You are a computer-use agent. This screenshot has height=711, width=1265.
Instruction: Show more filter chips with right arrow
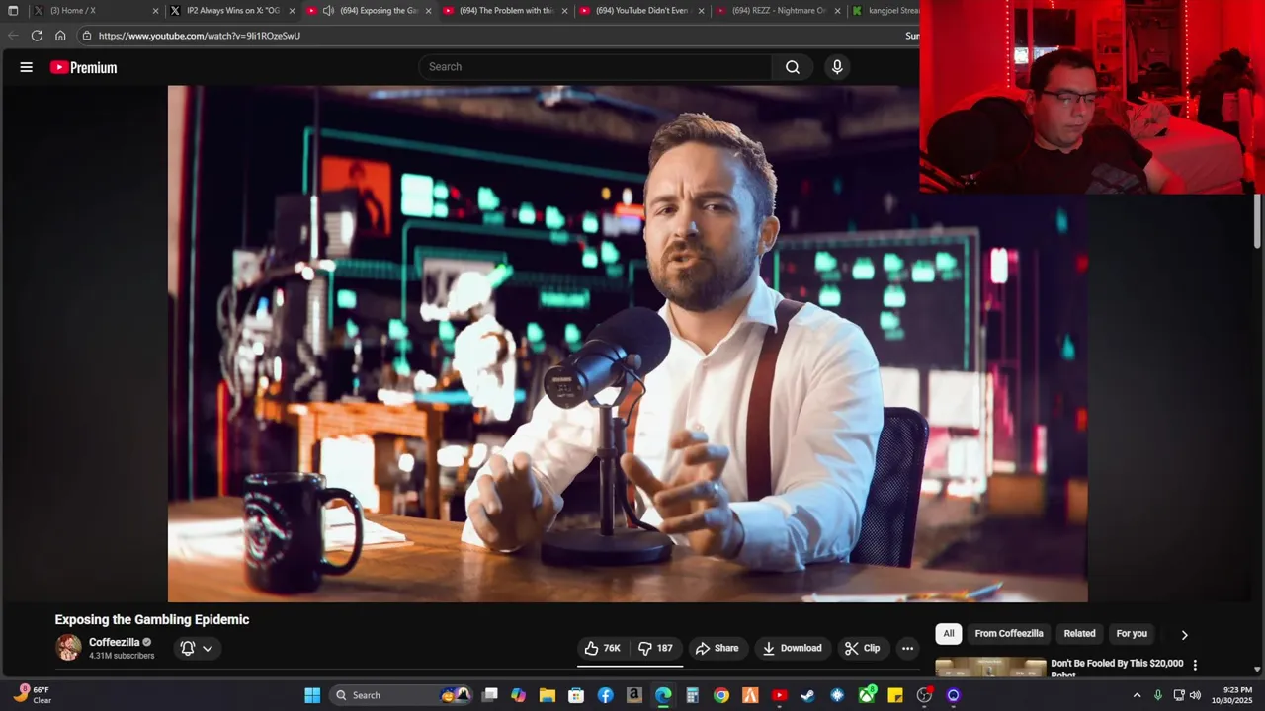1184,635
